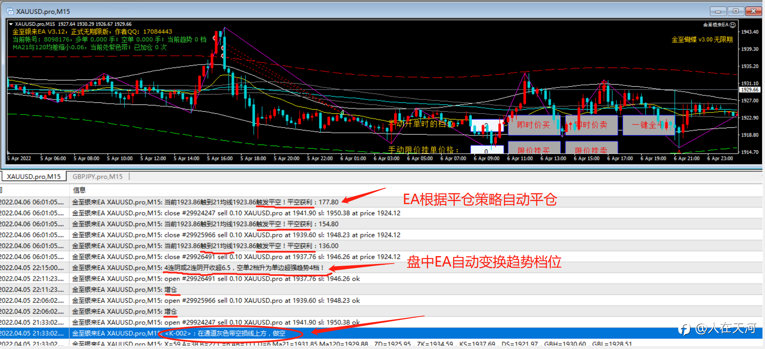The width and height of the screenshot is (765, 349).
Task: Focus the 手动开单时的档位 input box
Action: point(487,125)
